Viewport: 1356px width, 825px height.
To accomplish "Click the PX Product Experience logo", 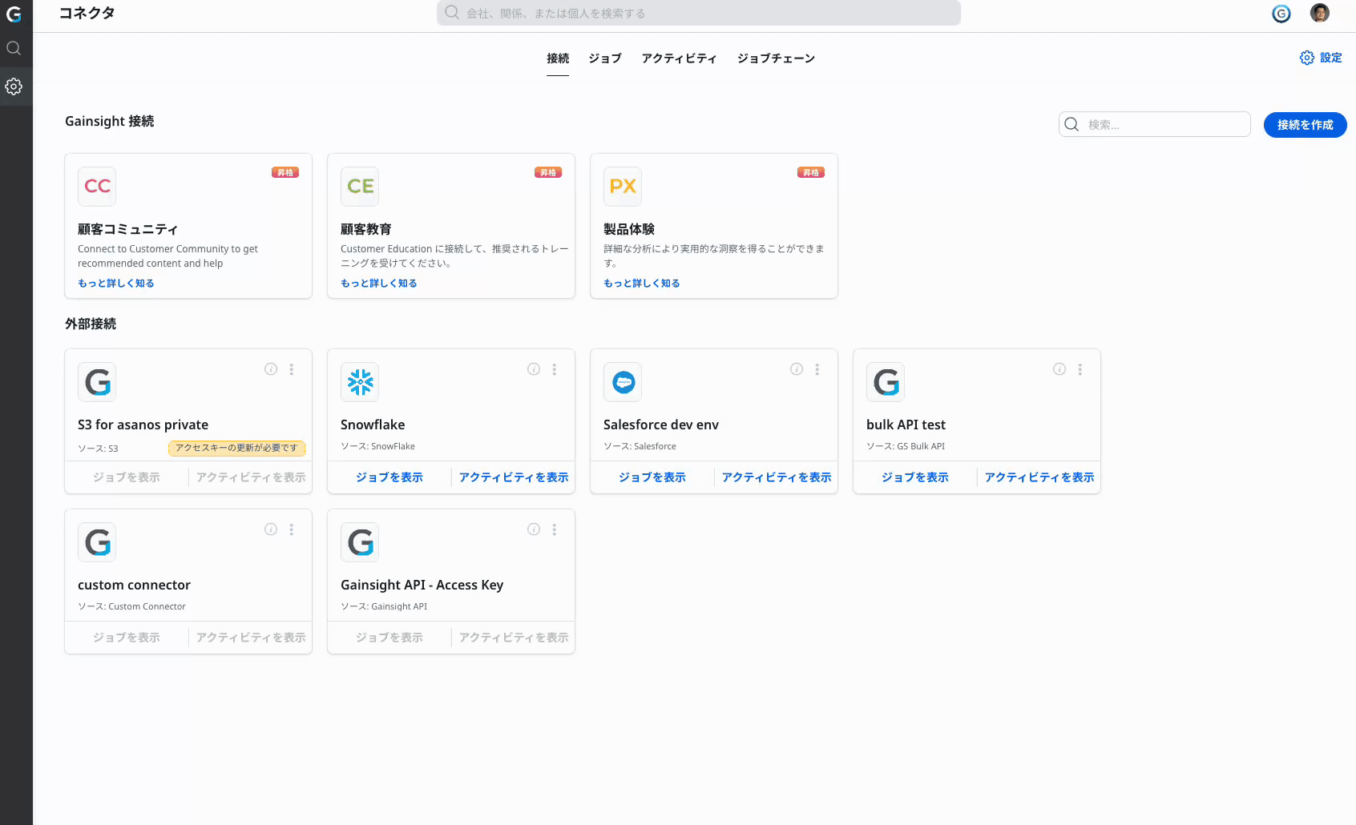I will point(623,187).
